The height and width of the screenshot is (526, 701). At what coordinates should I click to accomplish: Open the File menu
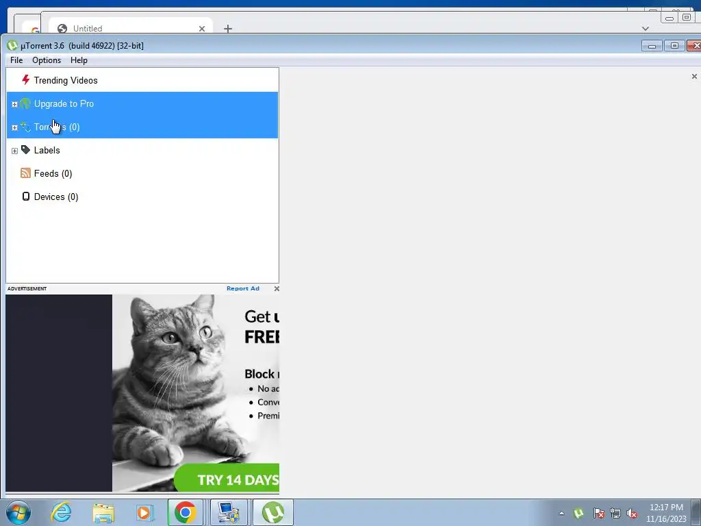(16, 60)
